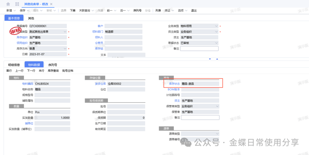Switch to the 其他 tab
309x155 pixels.
(x=31, y=18)
